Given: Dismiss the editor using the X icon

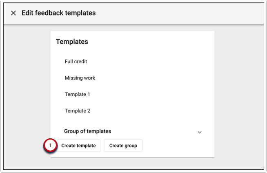Looking at the screenshot, I should [x=13, y=13].
